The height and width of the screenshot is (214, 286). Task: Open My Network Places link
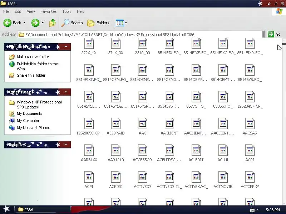click(x=33, y=128)
